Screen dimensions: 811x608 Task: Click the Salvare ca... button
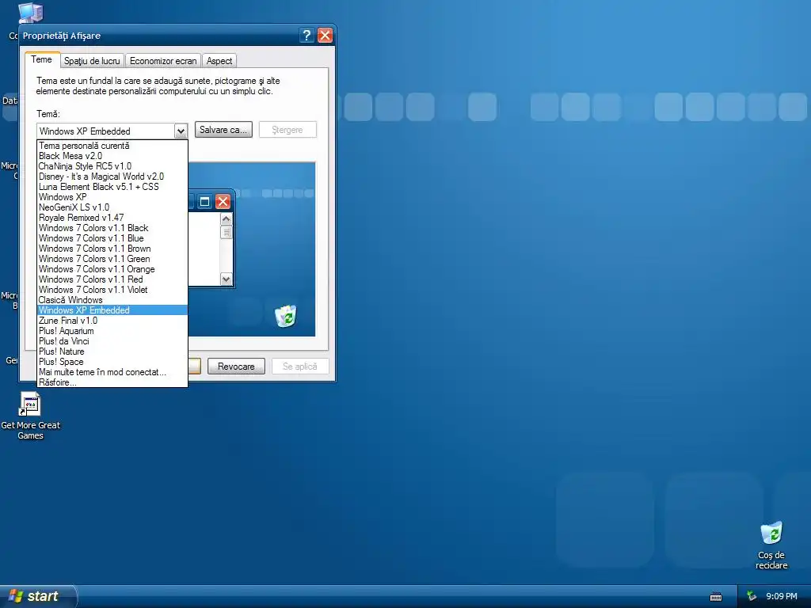click(x=223, y=130)
